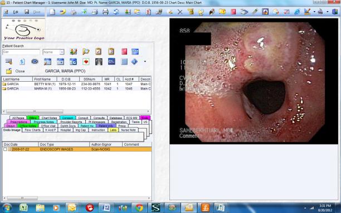Select the Flow Charts tab

point(32,130)
